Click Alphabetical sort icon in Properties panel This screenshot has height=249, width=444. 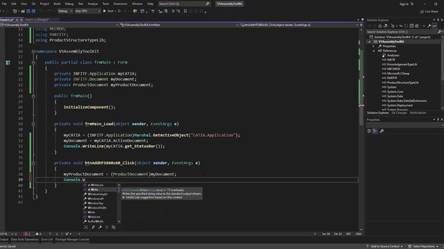pos(375,131)
